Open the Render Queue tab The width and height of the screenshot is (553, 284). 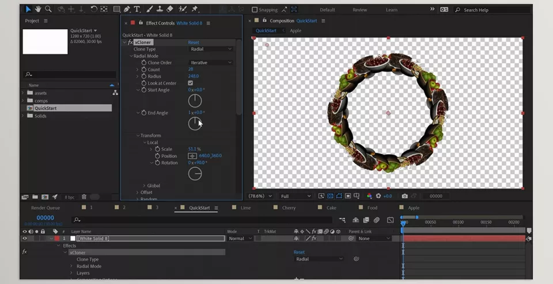tap(46, 208)
